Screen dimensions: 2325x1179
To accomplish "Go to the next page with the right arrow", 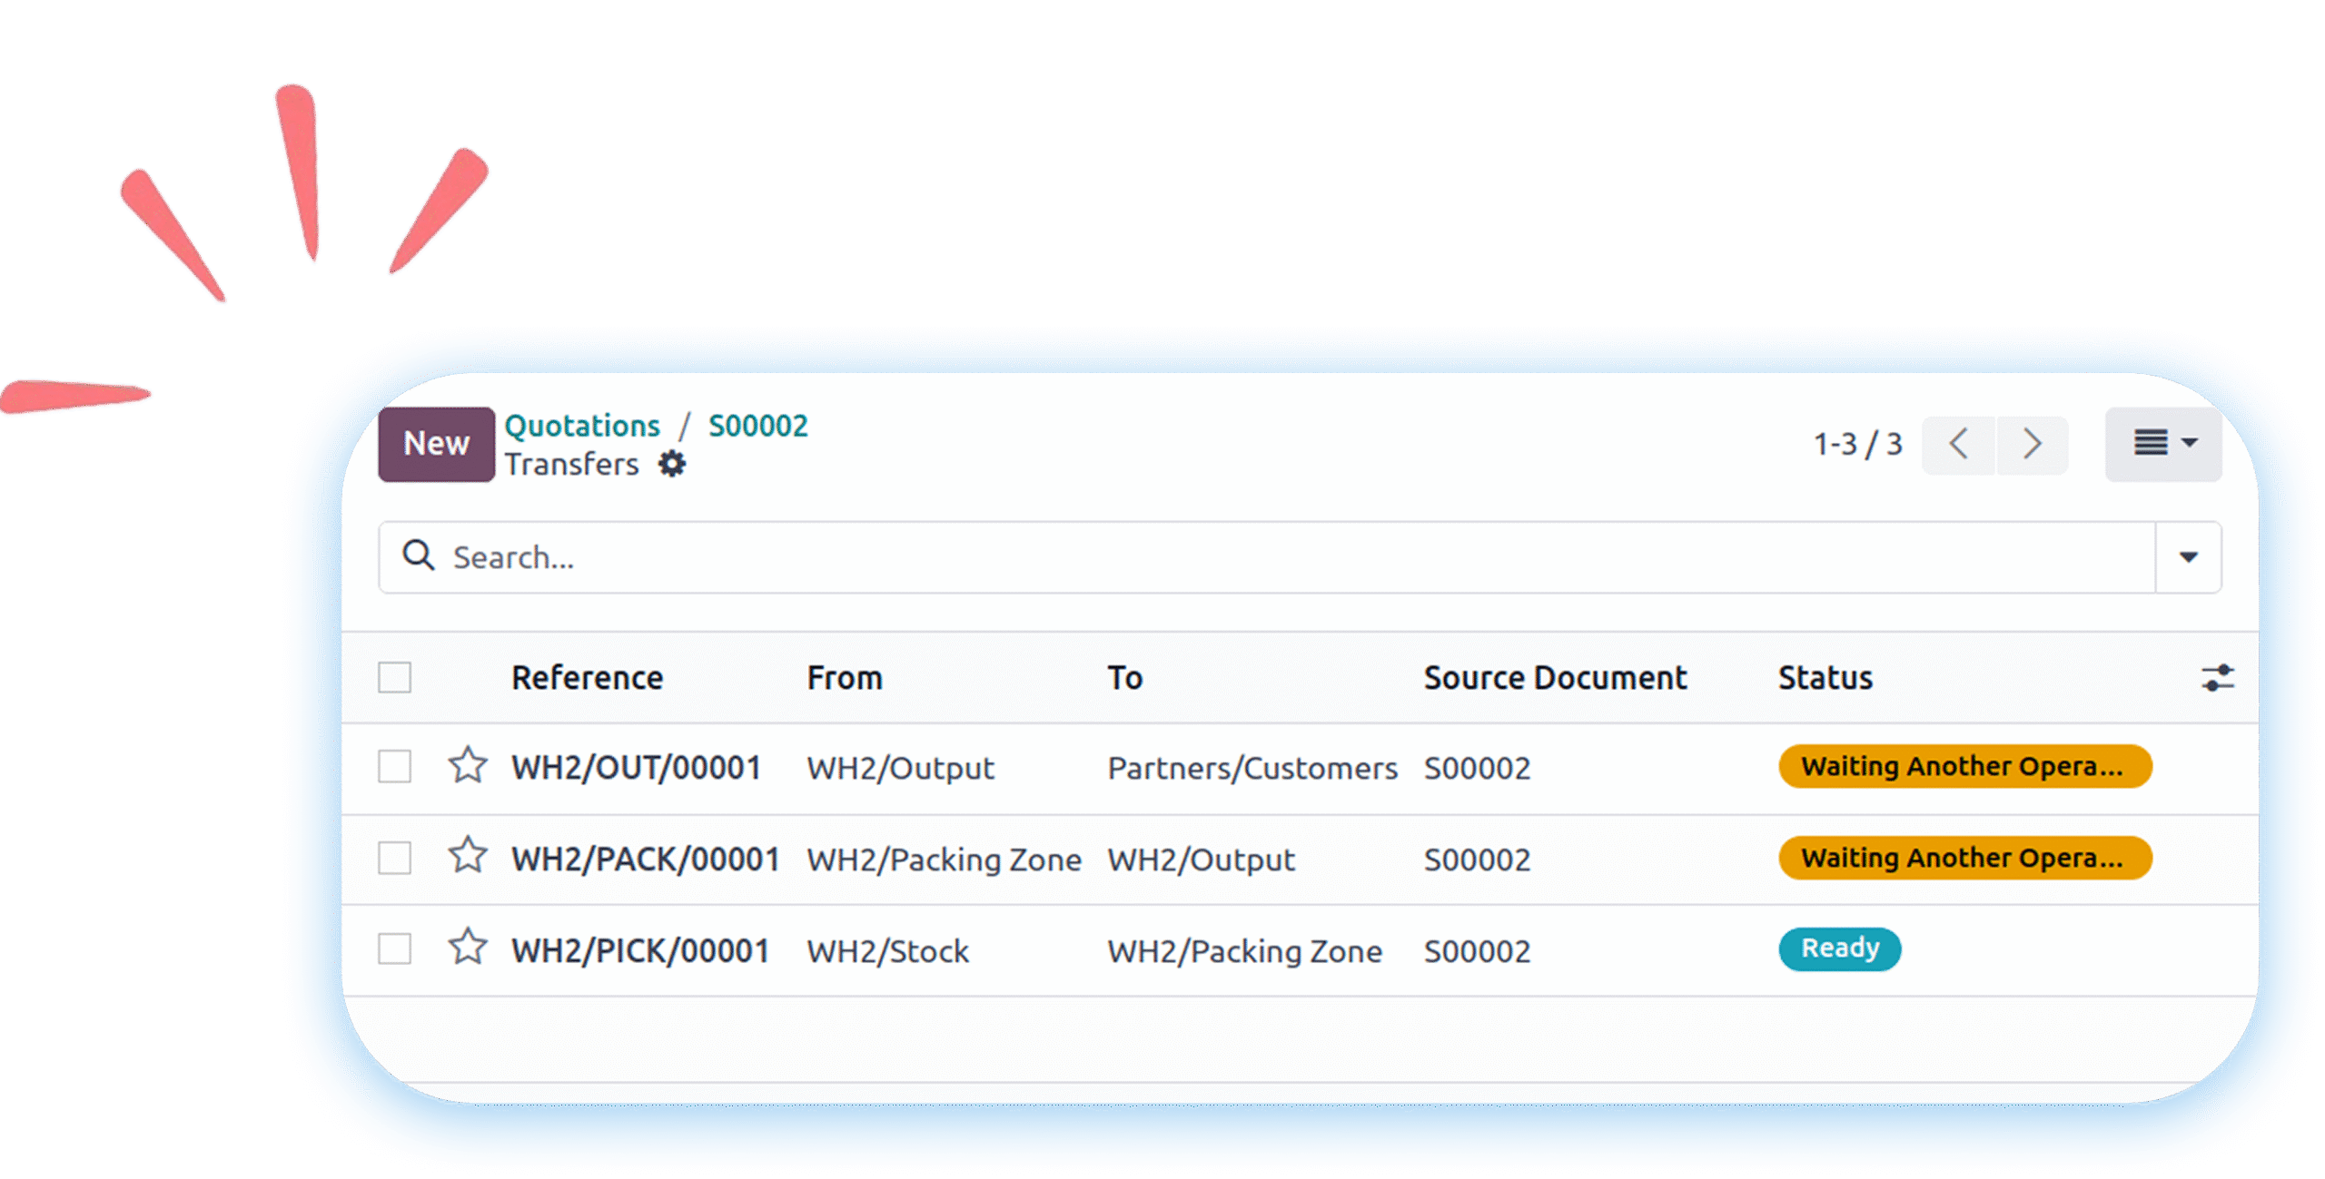I will [x=2032, y=445].
